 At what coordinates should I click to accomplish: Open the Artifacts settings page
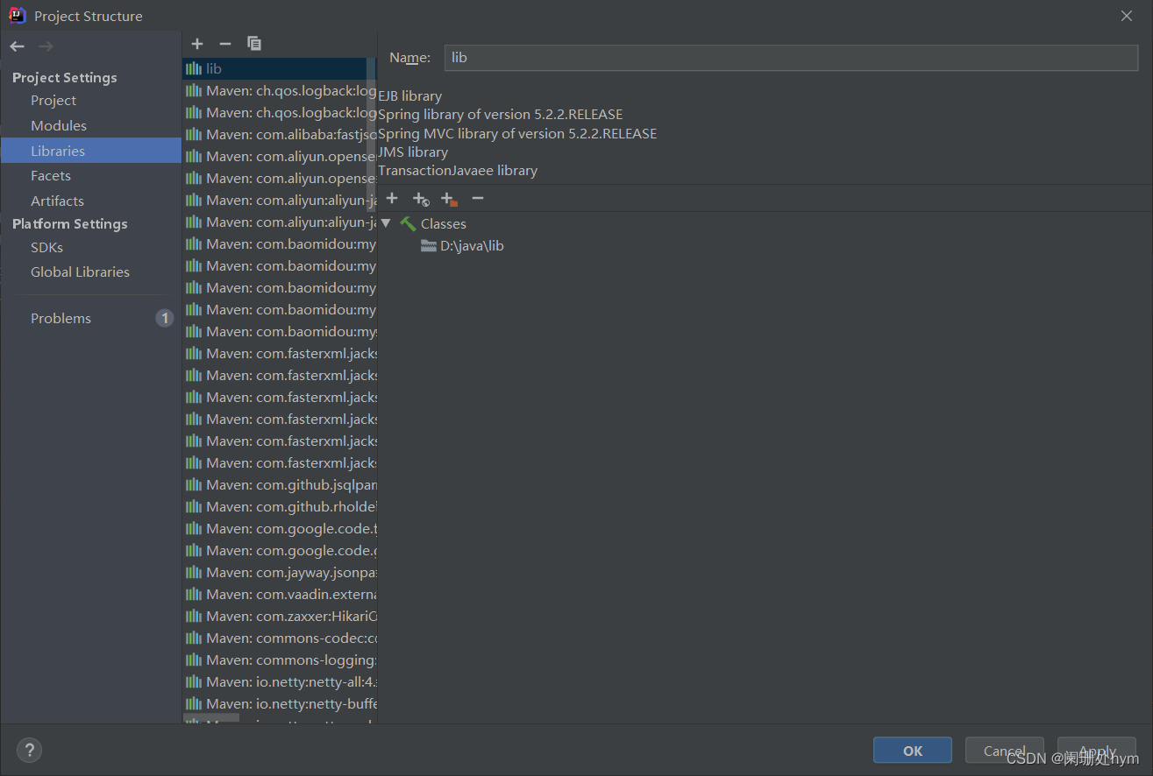[x=57, y=201]
